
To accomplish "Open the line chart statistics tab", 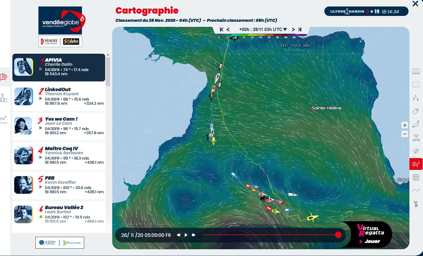I will (4, 119).
